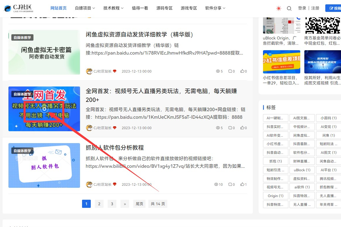Click the comment bubble icon on the 闲鱼 article
The image size is (341, 227).
tap(230, 71)
